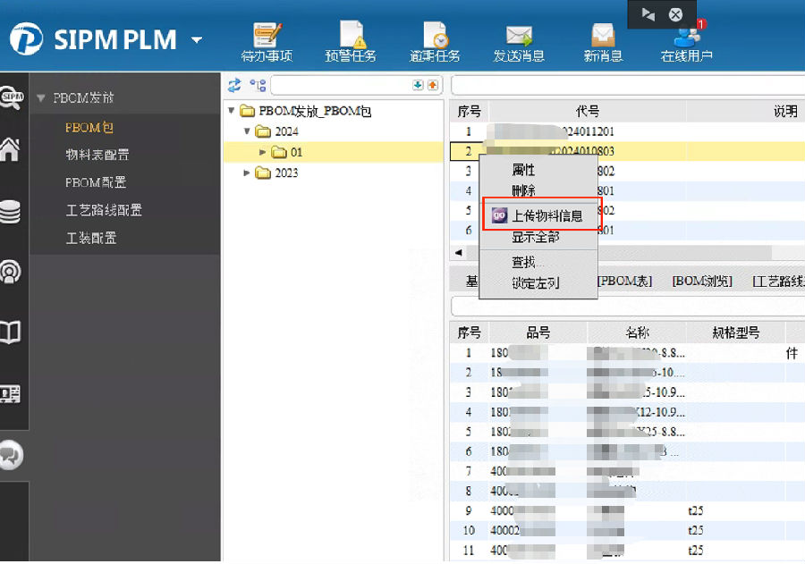The height and width of the screenshot is (564, 805).
Task: Open the 预警任务 warning tasks icon
Action: pyautogui.click(x=351, y=38)
